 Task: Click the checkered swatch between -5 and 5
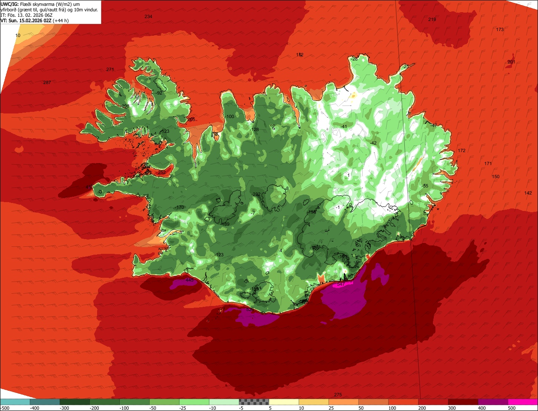click(254, 402)
